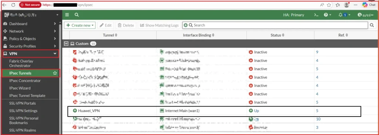Reload the page with the refresh icon
The width and height of the screenshot is (379, 135).
coord(13,5)
